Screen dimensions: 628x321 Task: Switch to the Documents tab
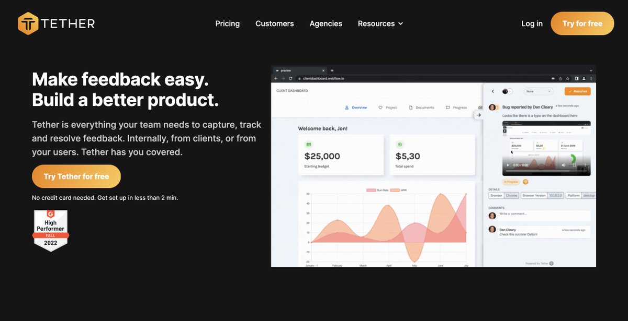[x=421, y=108]
